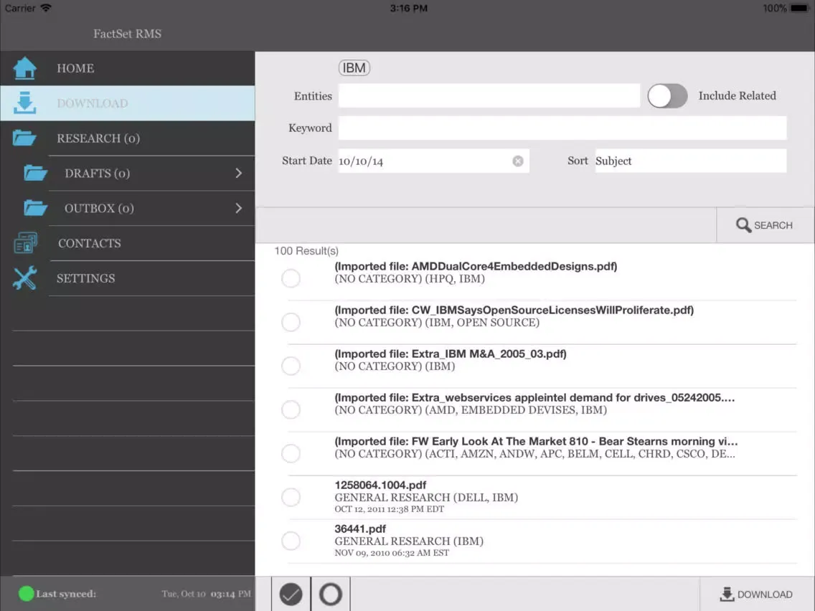Click the Research folder icon
Screen dimensions: 815x611
click(x=24, y=138)
